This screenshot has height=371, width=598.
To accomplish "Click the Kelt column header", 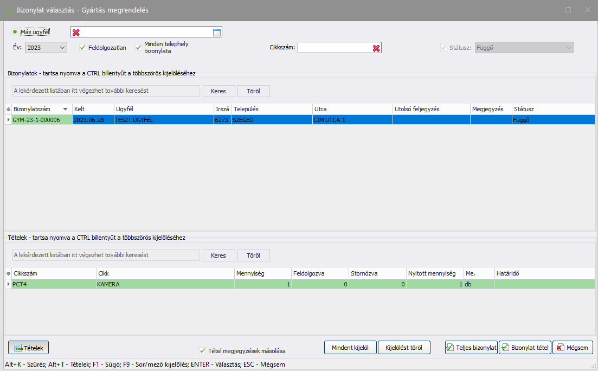I will (92, 109).
